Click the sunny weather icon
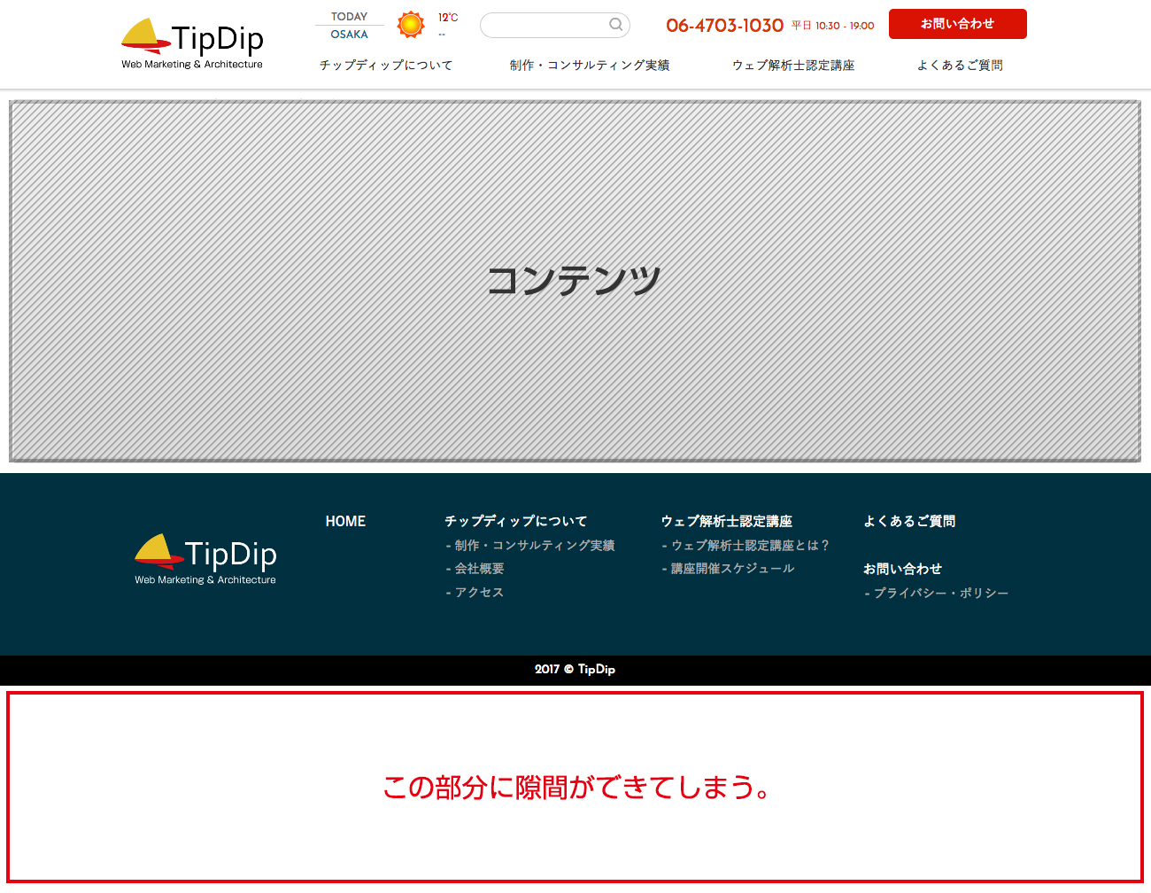The height and width of the screenshot is (893, 1151). (411, 25)
